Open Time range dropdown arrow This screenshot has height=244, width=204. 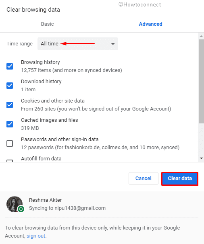pyautogui.click(x=113, y=44)
